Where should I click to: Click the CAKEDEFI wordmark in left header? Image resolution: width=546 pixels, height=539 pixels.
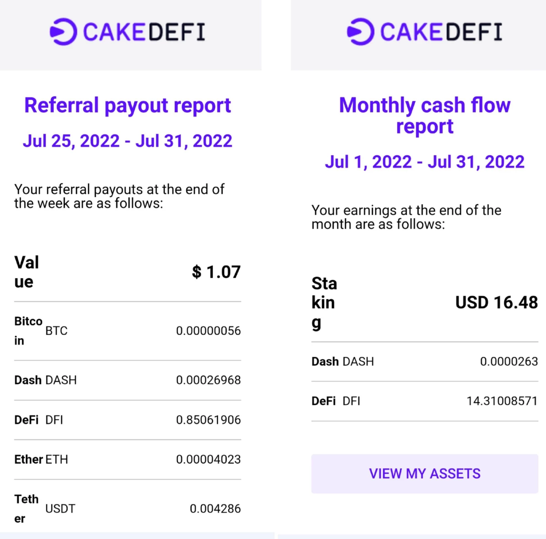144,32
